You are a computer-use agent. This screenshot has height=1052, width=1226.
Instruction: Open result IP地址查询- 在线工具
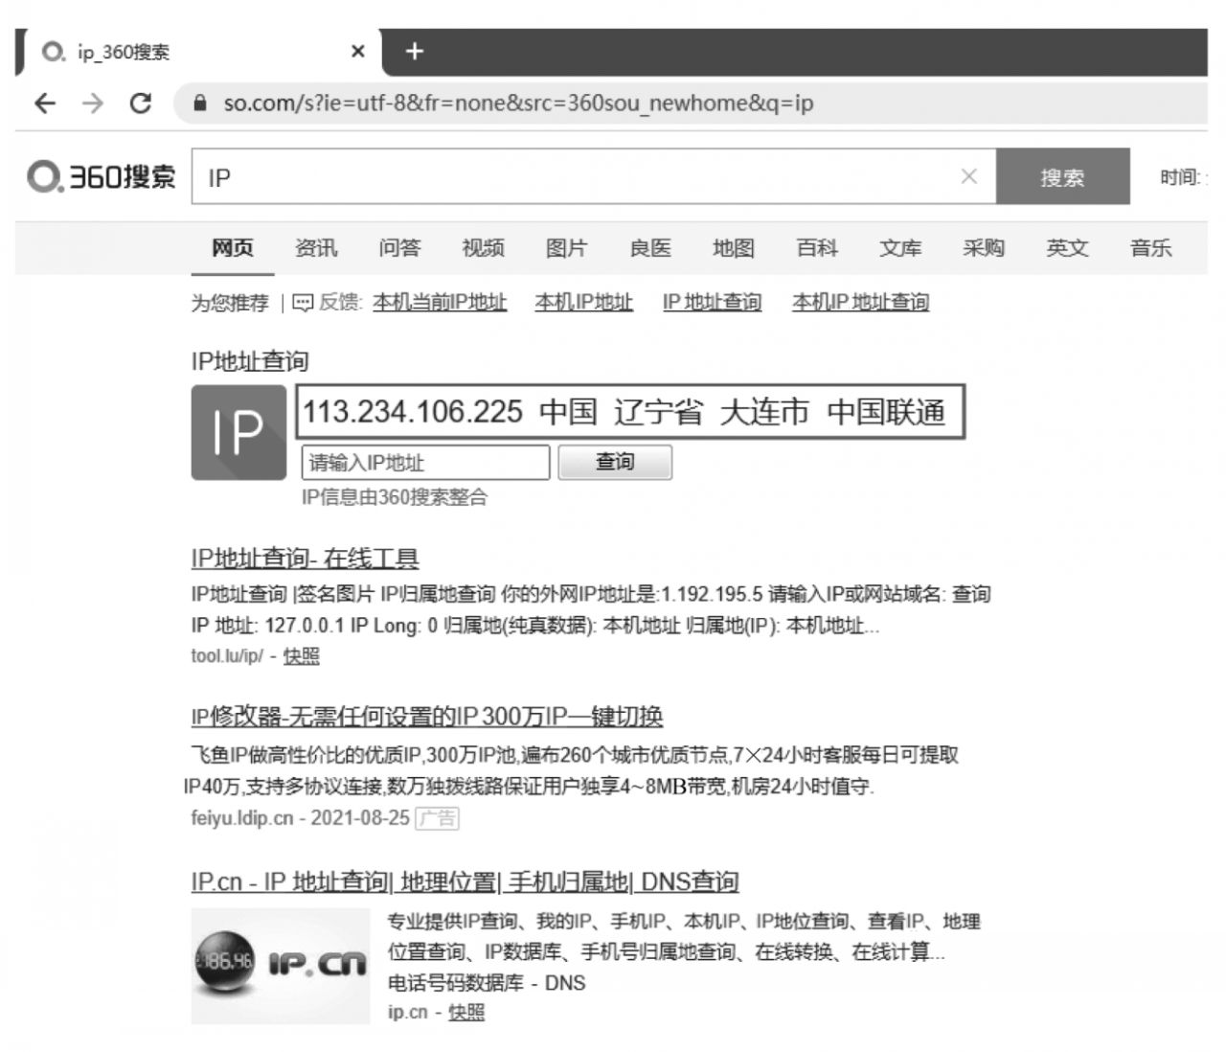tap(305, 559)
